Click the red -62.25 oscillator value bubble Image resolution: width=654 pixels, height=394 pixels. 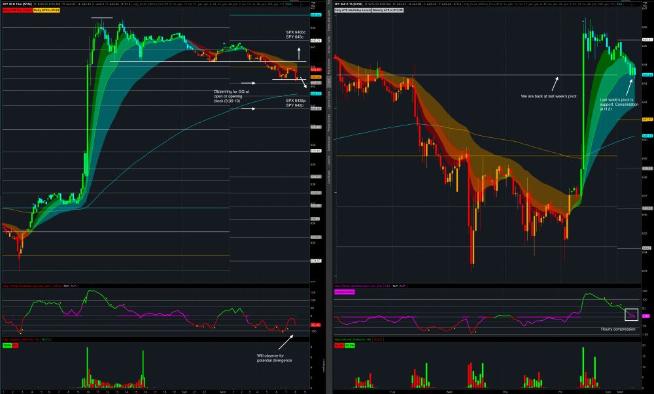point(316,325)
